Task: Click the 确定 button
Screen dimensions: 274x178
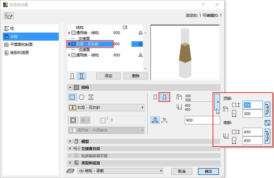Action: [x=208, y=171]
